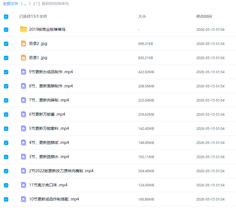Uncheck the checkbox for 2节2022版更新改刀原味肉腌制 .mp4

click(6, 171)
